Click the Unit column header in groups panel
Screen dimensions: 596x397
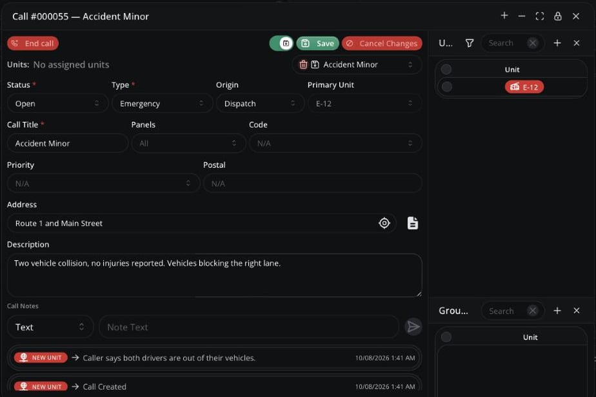530,338
